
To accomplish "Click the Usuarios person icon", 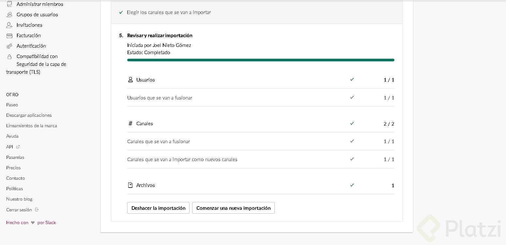I will (x=130, y=80).
